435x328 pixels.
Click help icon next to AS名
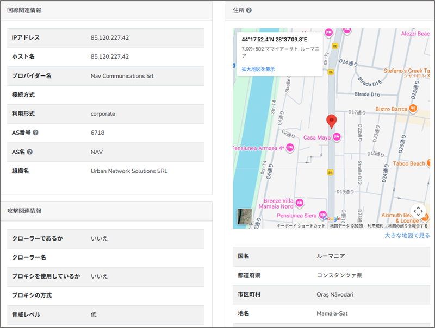click(x=30, y=152)
